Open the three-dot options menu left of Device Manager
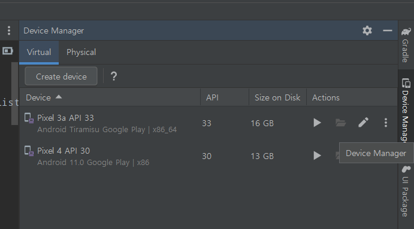 coord(9,30)
